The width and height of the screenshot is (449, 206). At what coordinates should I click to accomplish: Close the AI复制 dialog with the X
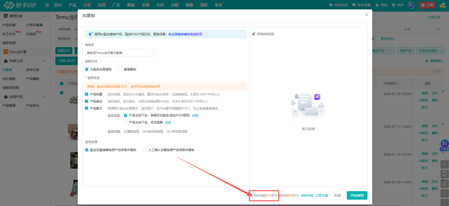point(366,15)
